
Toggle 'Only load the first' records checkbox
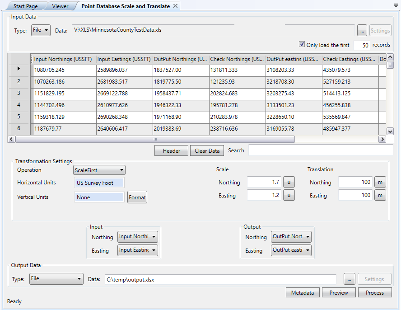[x=302, y=45]
